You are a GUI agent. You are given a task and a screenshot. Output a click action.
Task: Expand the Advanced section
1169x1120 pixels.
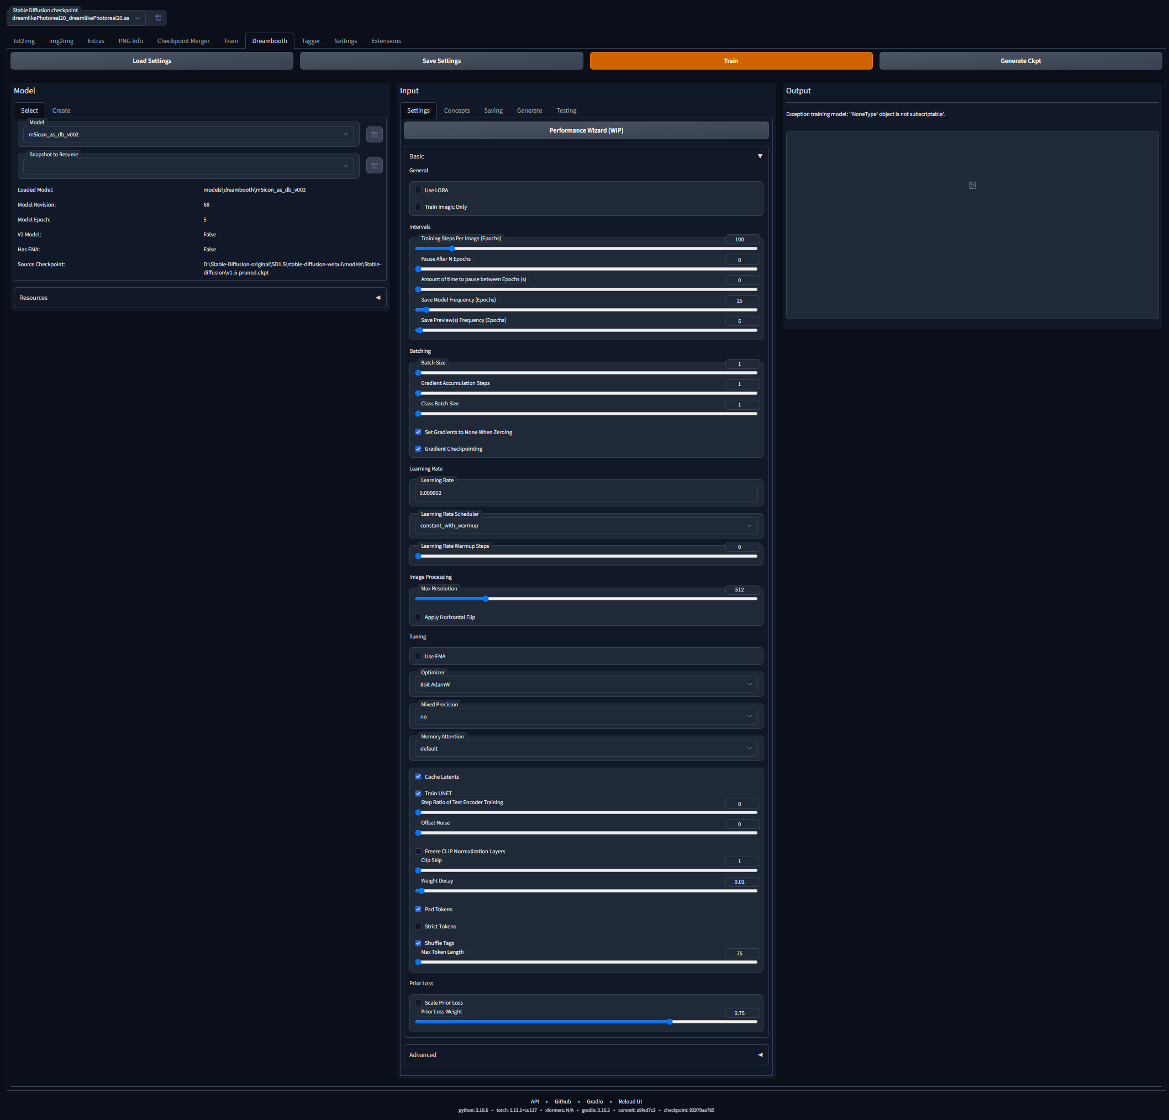[x=586, y=1055]
